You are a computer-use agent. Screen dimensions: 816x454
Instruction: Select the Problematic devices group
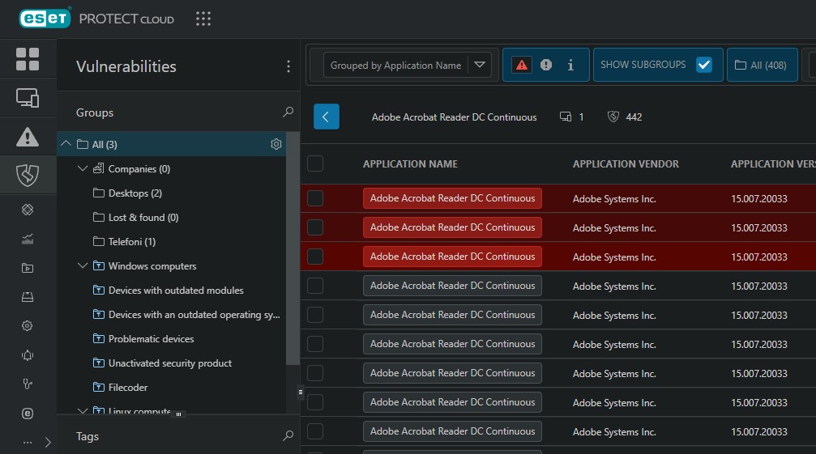tap(151, 339)
